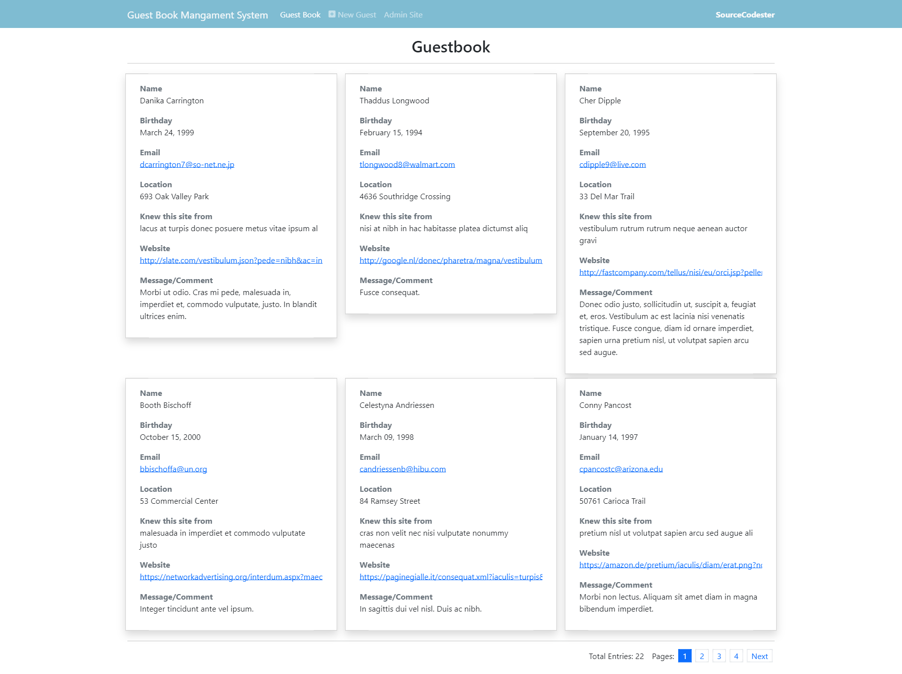Click Cher Dipple's fastcompany.com website link
Viewport: 902px width, 674px height.
pyautogui.click(x=669, y=272)
